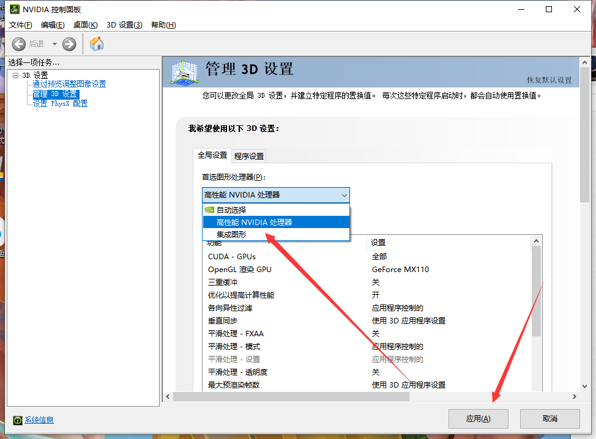596x439 pixels.
Task: Collapse the 3D 设置 tree node
Action: pos(15,75)
